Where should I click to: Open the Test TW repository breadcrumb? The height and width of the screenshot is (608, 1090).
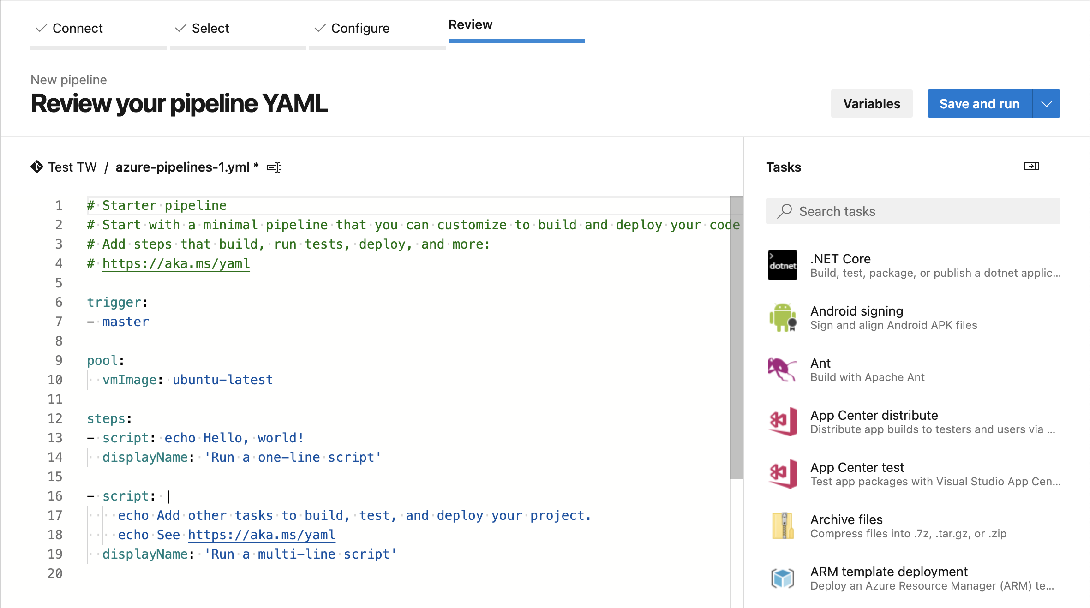pyautogui.click(x=72, y=167)
